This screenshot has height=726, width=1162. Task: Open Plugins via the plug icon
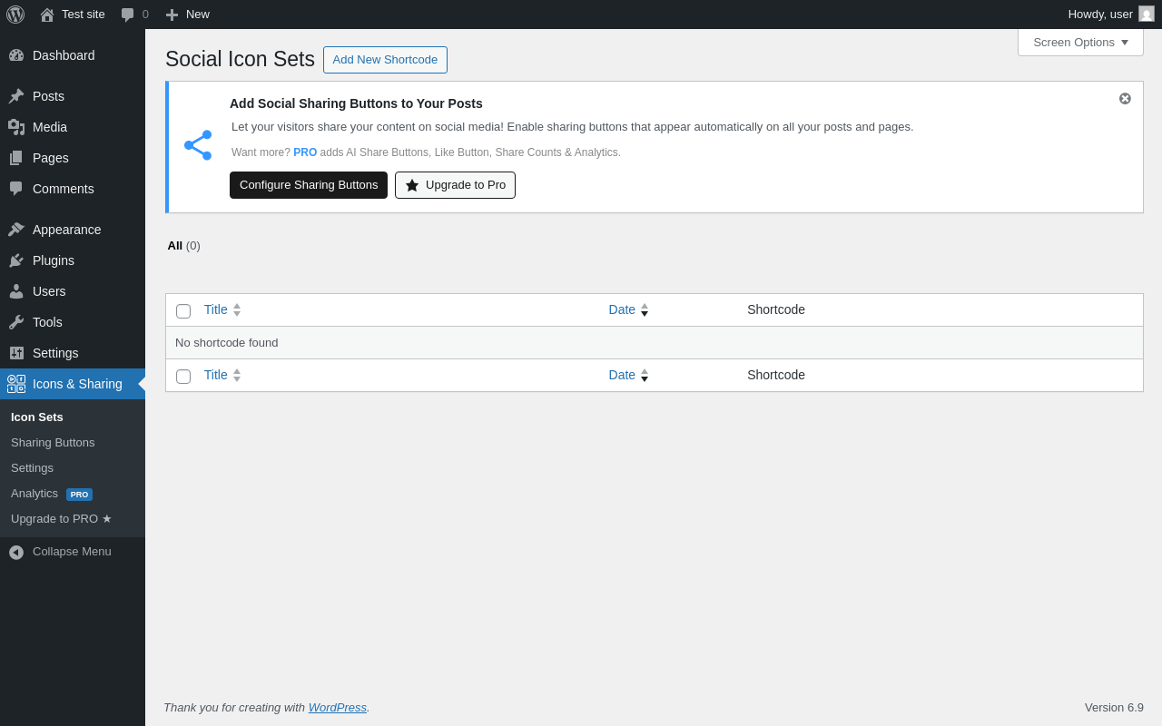click(16, 260)
